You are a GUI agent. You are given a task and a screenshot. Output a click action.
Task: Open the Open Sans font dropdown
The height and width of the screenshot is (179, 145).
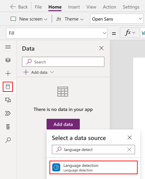[x=117, y=19]
